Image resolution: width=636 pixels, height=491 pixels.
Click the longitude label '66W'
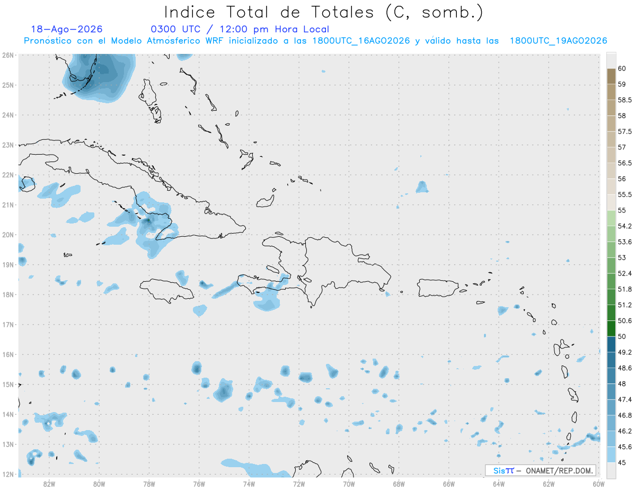[449, 484]
